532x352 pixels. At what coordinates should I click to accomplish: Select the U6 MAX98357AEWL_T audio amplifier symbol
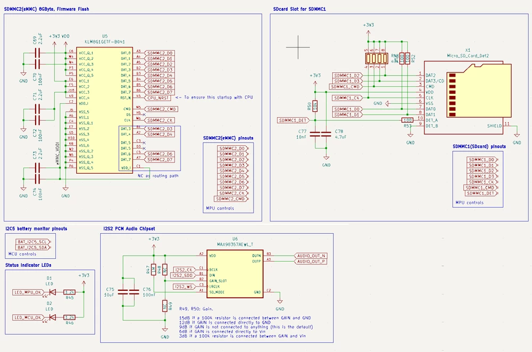[x=235, y=274]
